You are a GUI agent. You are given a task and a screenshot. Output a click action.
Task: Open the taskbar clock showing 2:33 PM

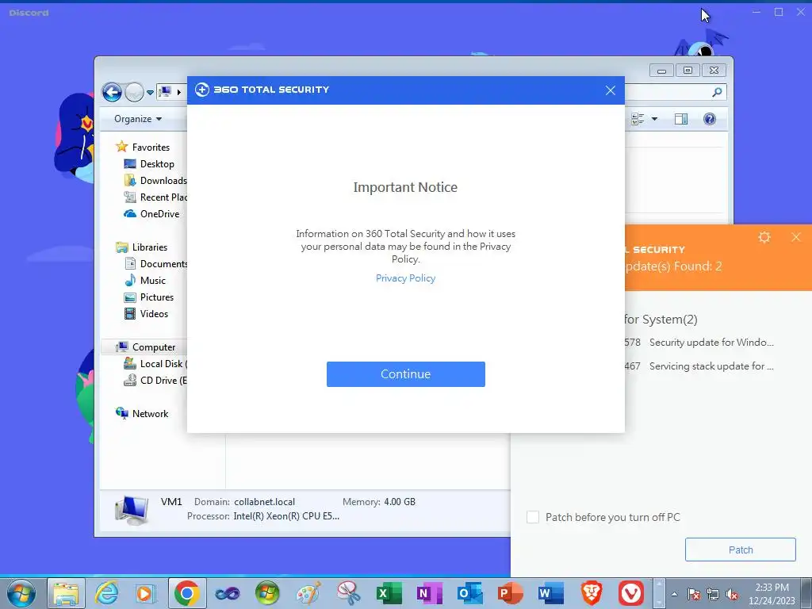[772, 594]
